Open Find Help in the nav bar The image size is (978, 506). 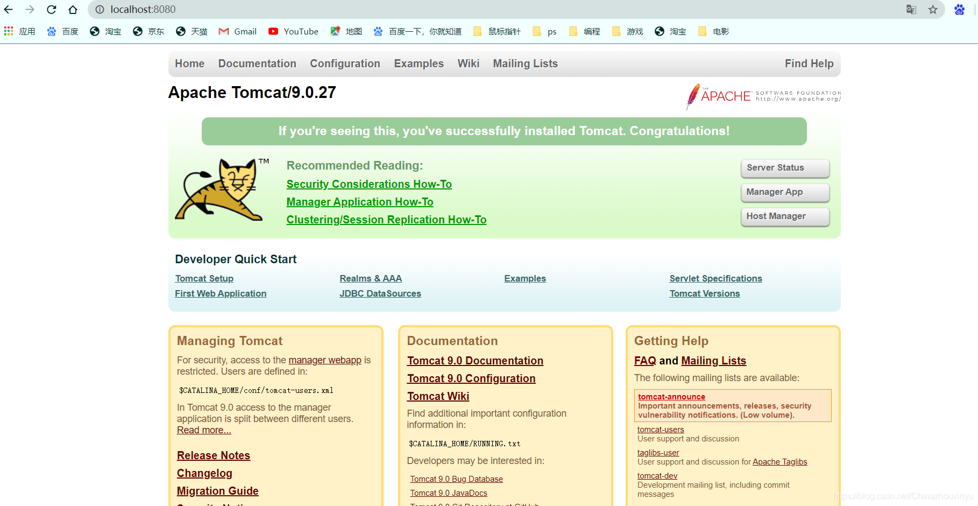point(809,64)
